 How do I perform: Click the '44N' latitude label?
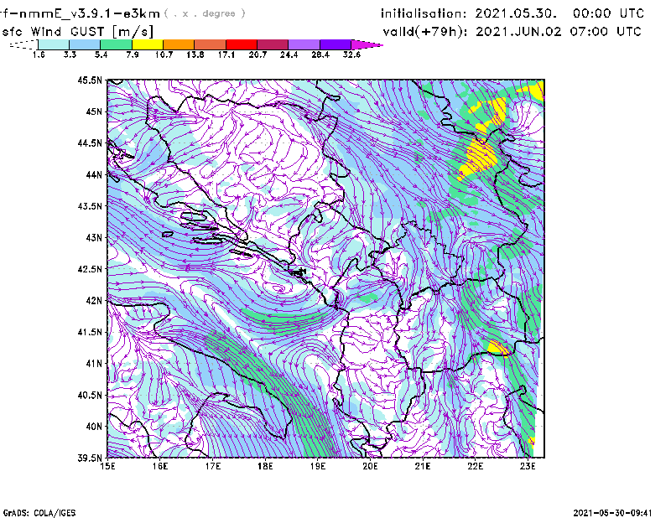[94, 174]
